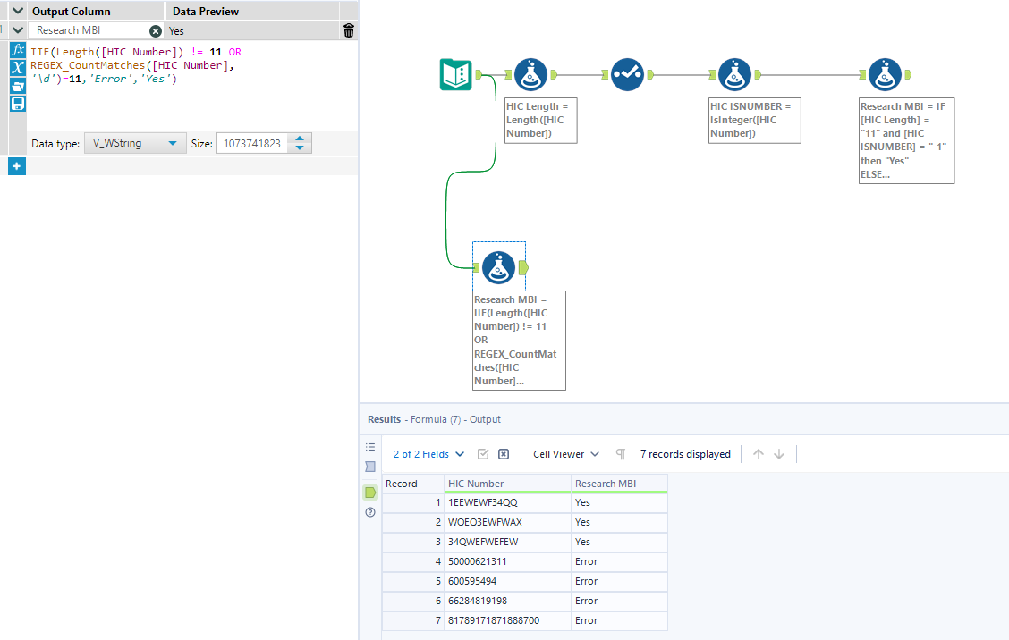Toggle the paragraph whitespace marker in Results toolbar

[620, 454]
